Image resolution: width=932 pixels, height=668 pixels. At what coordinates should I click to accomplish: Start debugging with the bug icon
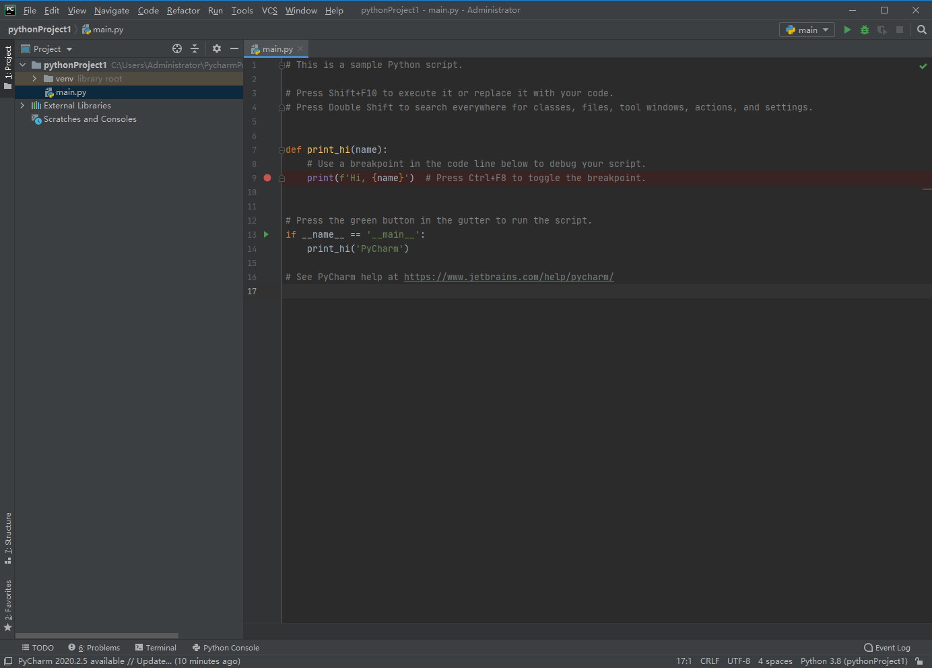pos(864,30)
